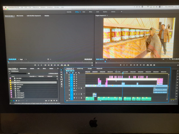
Task: Select the Ripple Edit tool
Action: point(61,75)
